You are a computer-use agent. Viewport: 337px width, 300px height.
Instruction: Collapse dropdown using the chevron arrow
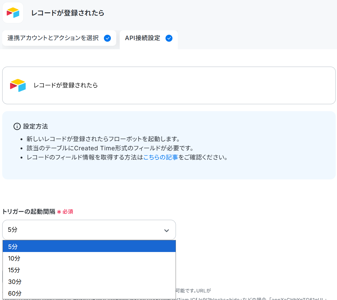click(x=166, y=231)
